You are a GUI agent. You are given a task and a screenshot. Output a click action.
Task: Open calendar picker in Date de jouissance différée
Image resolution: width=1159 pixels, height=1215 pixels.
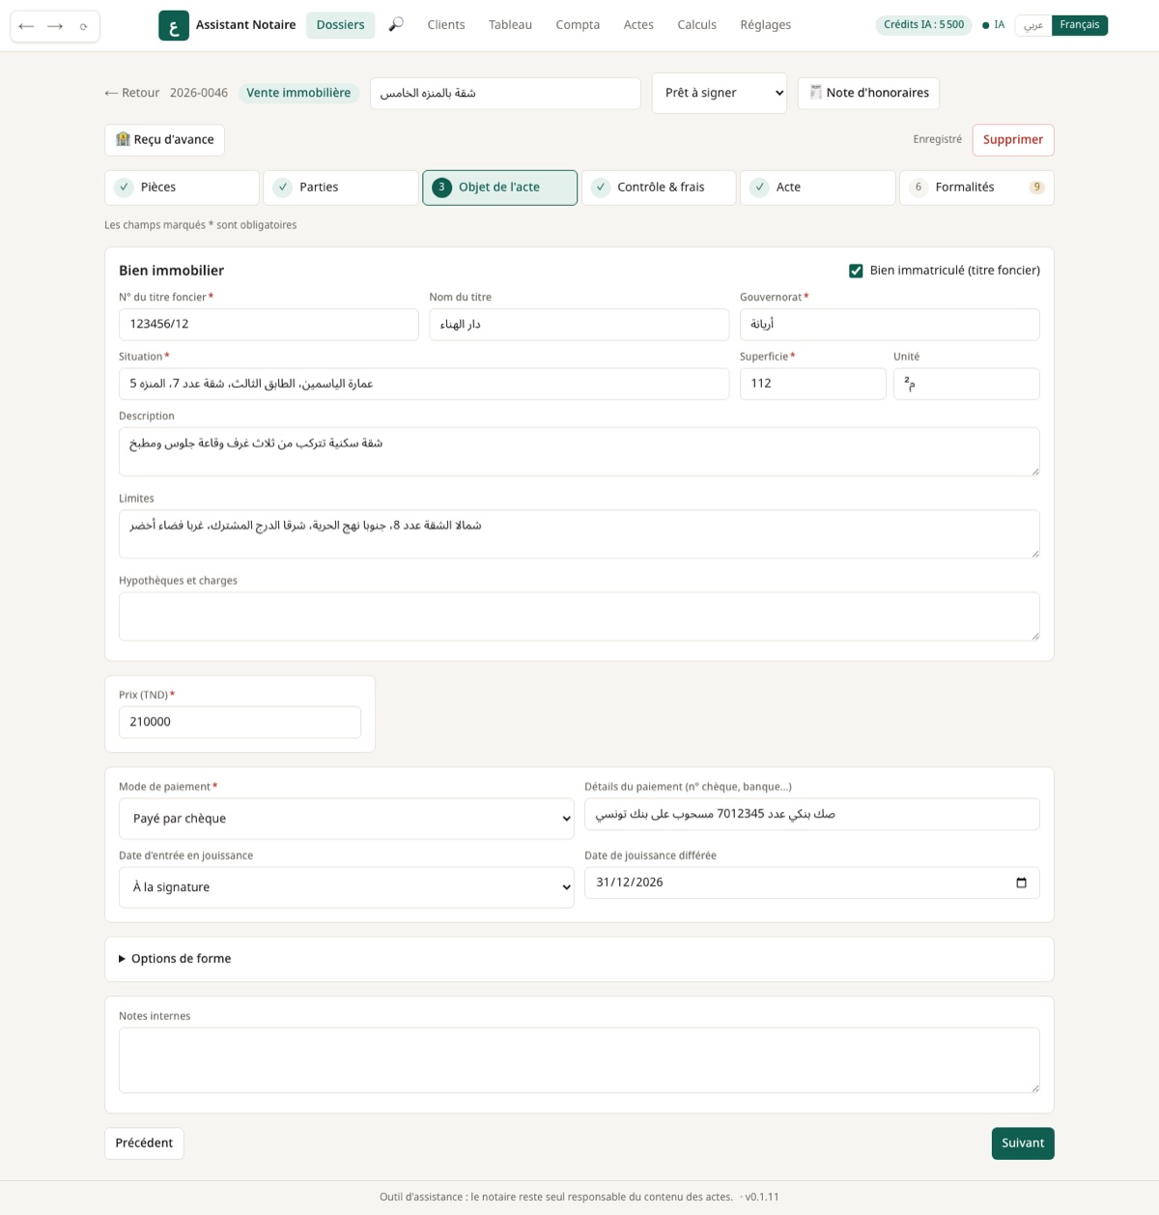[x=1021, y=882]
